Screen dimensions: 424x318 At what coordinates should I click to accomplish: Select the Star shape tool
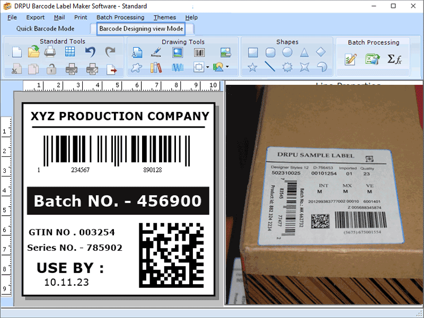coord(253,66)
